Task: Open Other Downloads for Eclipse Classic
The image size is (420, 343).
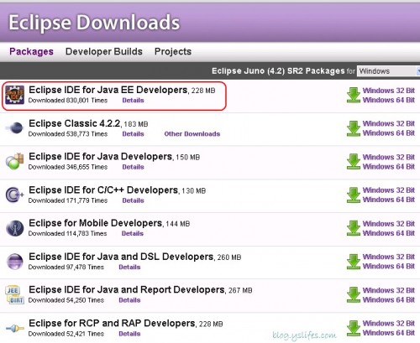Action: point(192,134)
